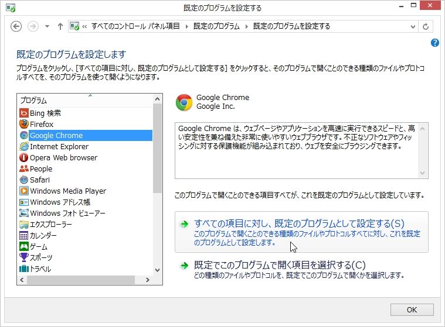Open recent locations dropdown arrow
Image resolution: width=445 pixels, height=327 pixels.
click(x=47, y=26)
